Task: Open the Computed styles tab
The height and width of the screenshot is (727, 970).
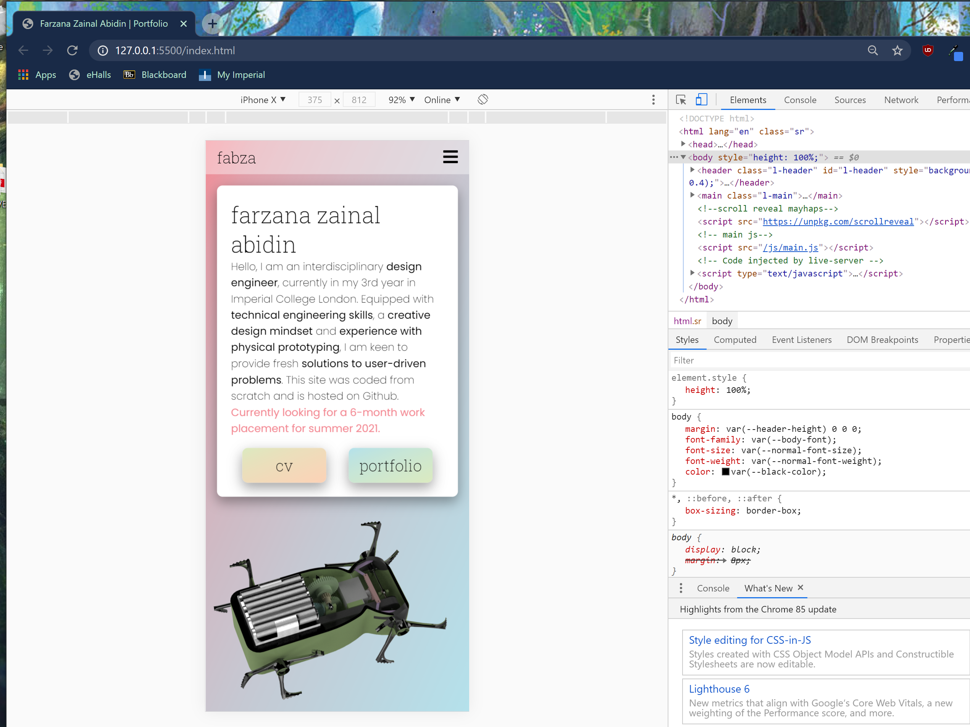Action: click(734, 339)
